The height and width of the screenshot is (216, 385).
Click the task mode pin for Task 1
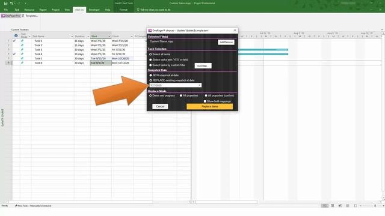[22, 41]
